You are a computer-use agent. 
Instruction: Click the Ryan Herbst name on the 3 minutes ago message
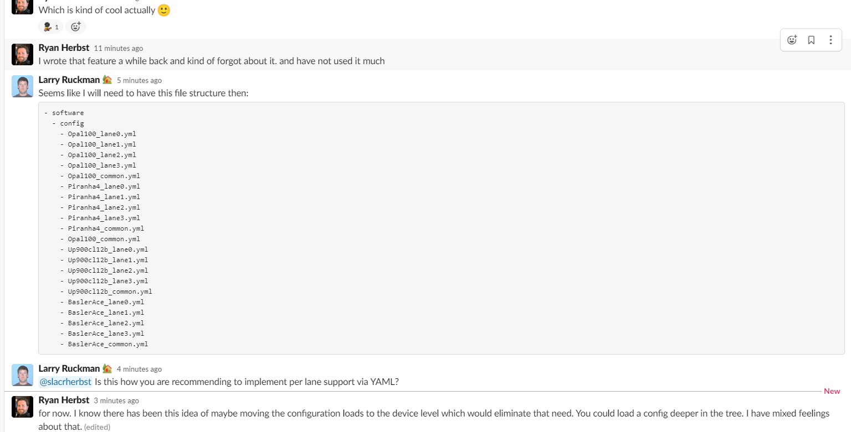(x=64, y=400)
